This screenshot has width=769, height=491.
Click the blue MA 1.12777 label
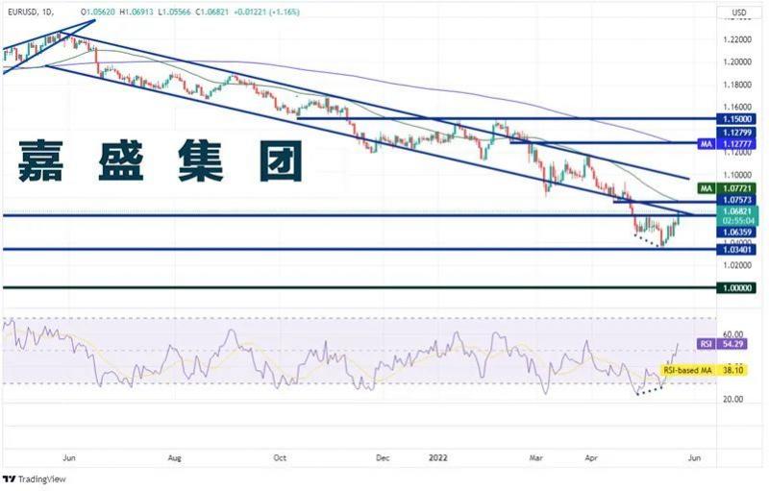(727, 144)
